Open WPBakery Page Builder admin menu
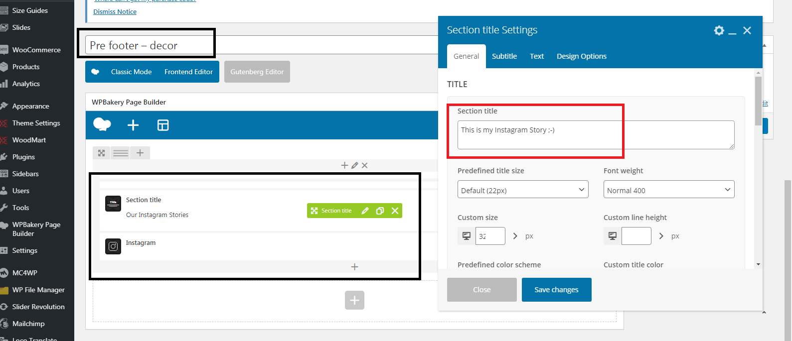792x341 pixels. click(36, 229)
